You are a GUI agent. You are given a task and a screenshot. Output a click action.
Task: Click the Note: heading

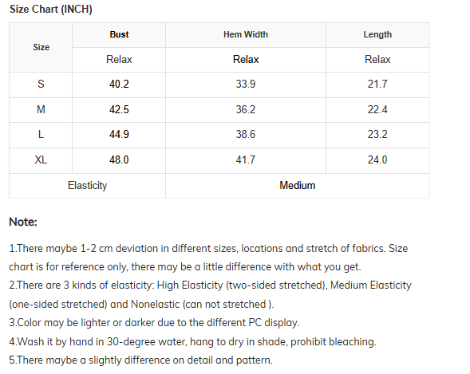click(x=23, y=222)
